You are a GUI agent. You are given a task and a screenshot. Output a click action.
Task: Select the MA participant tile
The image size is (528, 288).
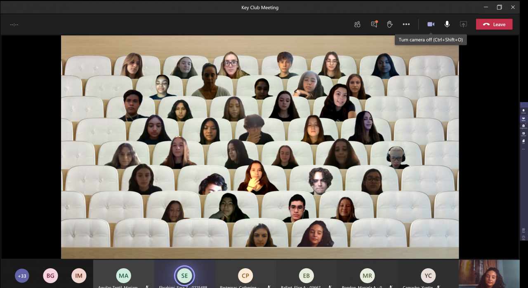(124, 274)
